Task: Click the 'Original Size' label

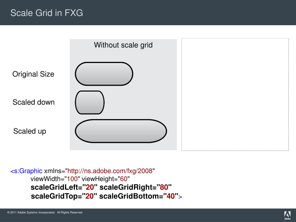Action: 33,74
